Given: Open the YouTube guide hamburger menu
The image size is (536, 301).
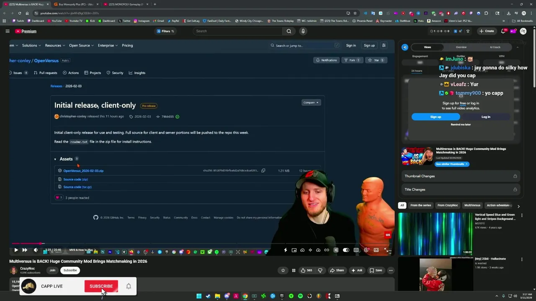Looking at the screenshot, I should pyautogui.click(x=8, y=31).
